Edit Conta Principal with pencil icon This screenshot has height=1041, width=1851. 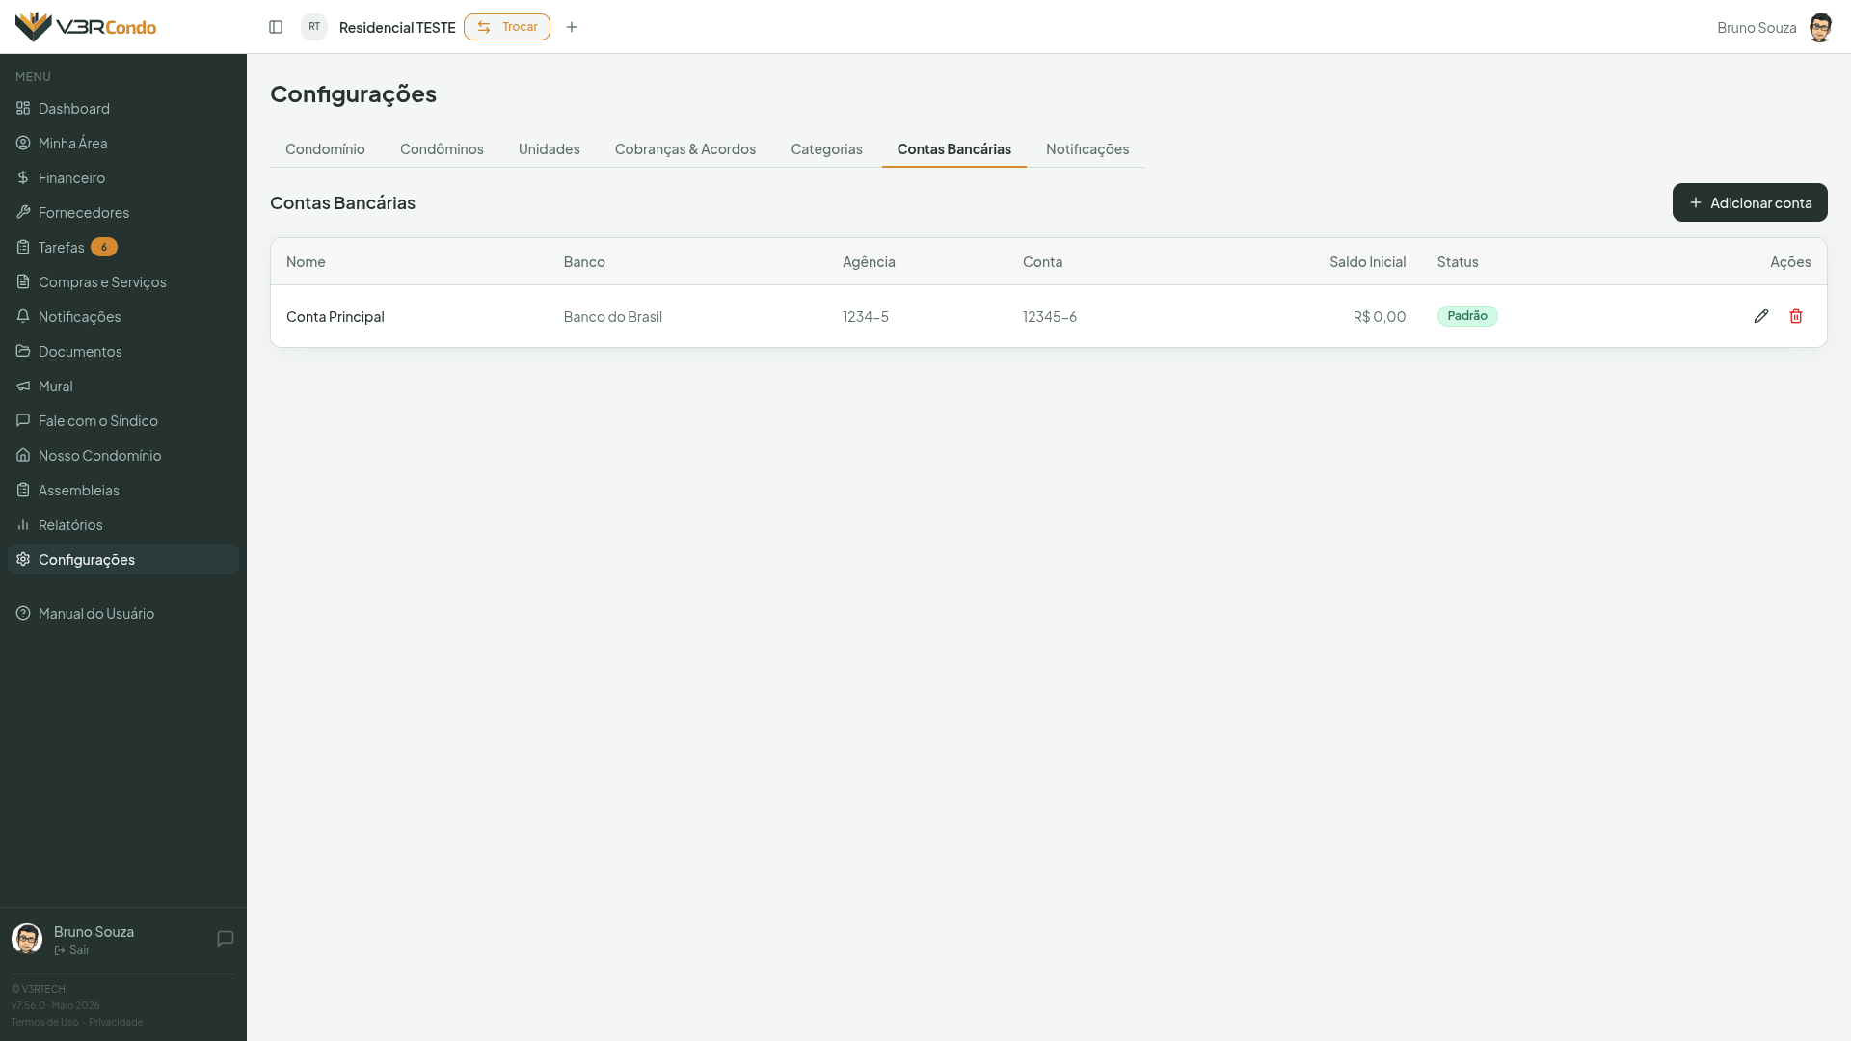(x=1761, y=316)
